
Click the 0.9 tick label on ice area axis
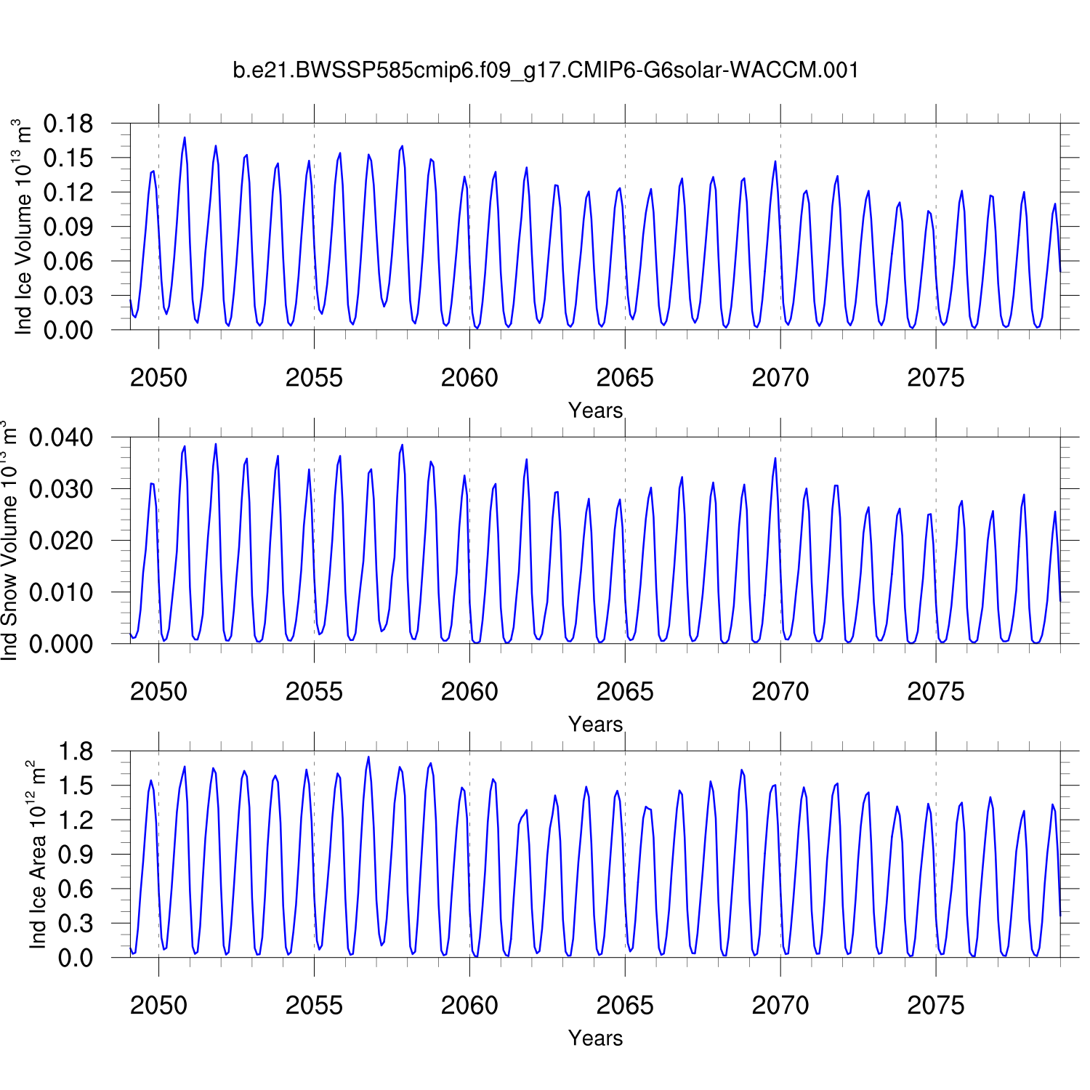[76, 855]
